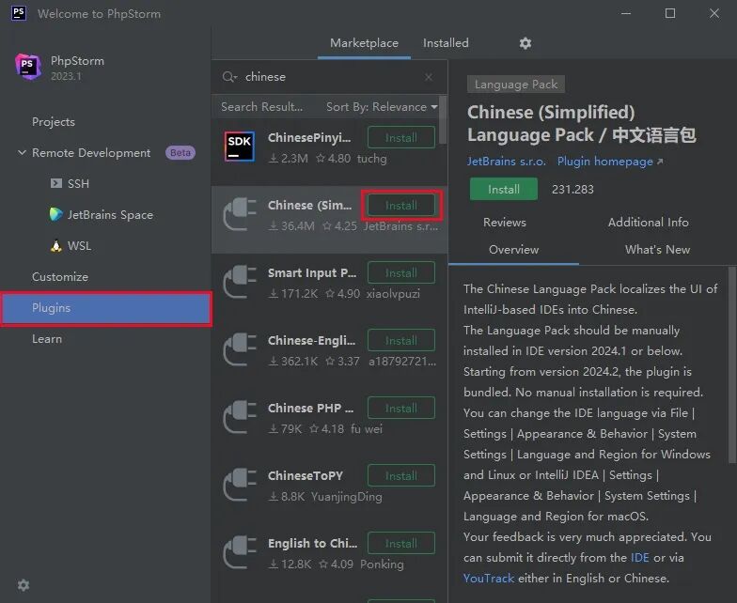Viewport: 737px width, 603px height.
Task: Click the Smart Input plugin plug icon
Action: (240, 282)
